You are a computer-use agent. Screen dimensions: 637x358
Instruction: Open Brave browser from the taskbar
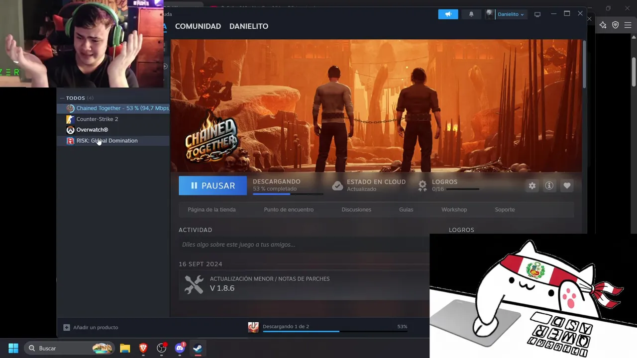point(143,348)
